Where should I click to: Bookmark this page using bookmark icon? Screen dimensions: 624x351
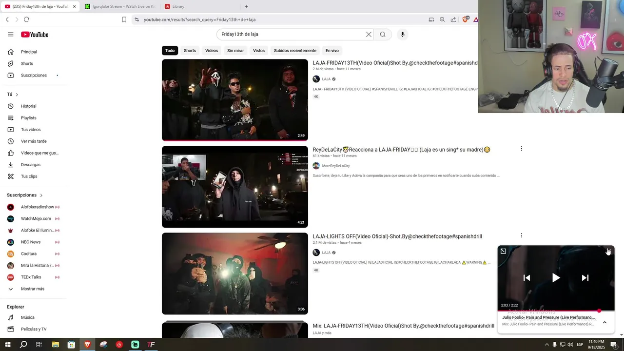124,19
